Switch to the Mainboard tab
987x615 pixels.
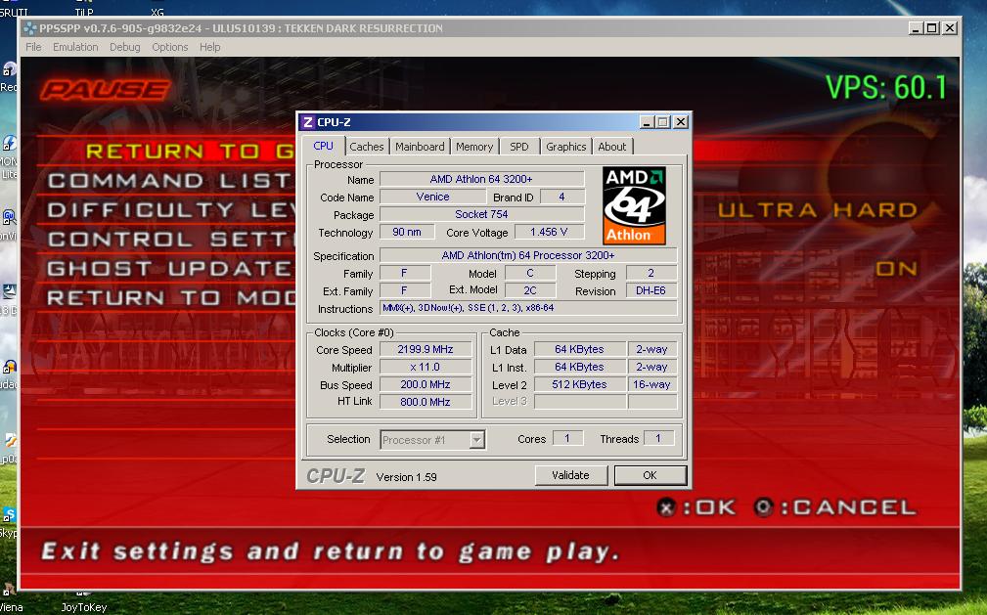tap(420, 147)
